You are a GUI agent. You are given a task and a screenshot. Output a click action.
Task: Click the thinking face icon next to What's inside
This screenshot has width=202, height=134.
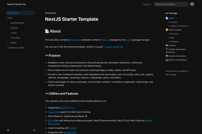[x=167, y=30]
